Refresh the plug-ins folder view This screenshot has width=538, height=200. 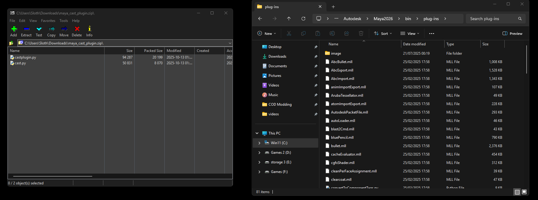303,19
